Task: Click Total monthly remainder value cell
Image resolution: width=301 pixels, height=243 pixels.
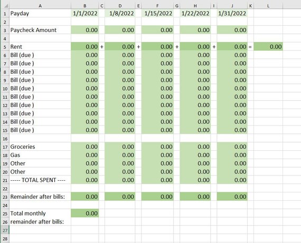Action: tap(85, 213)
